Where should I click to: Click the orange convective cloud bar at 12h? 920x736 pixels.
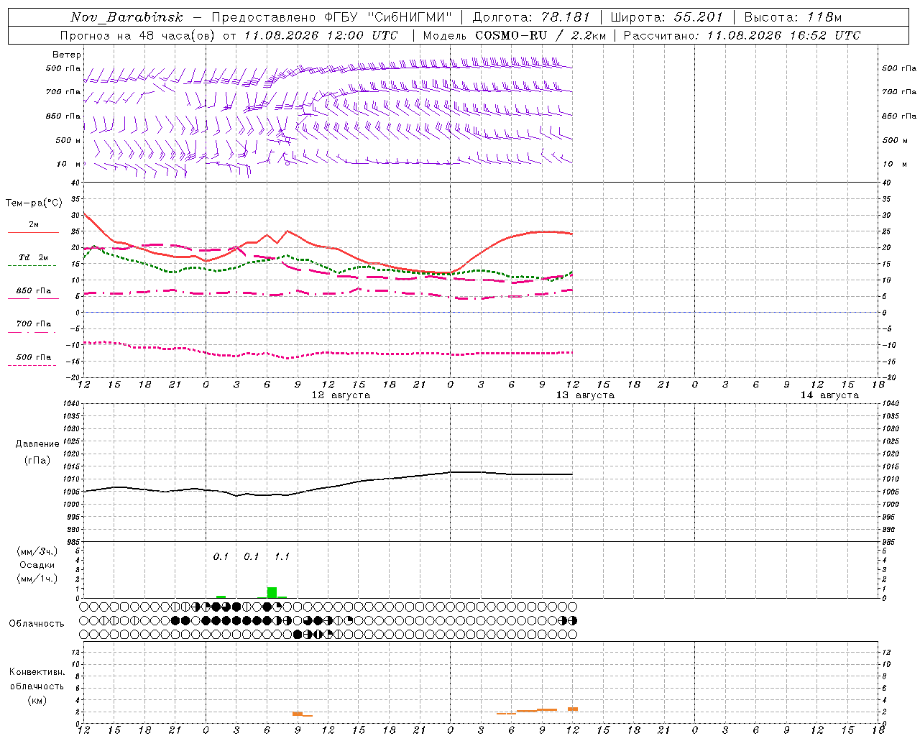tap(573, 709)
